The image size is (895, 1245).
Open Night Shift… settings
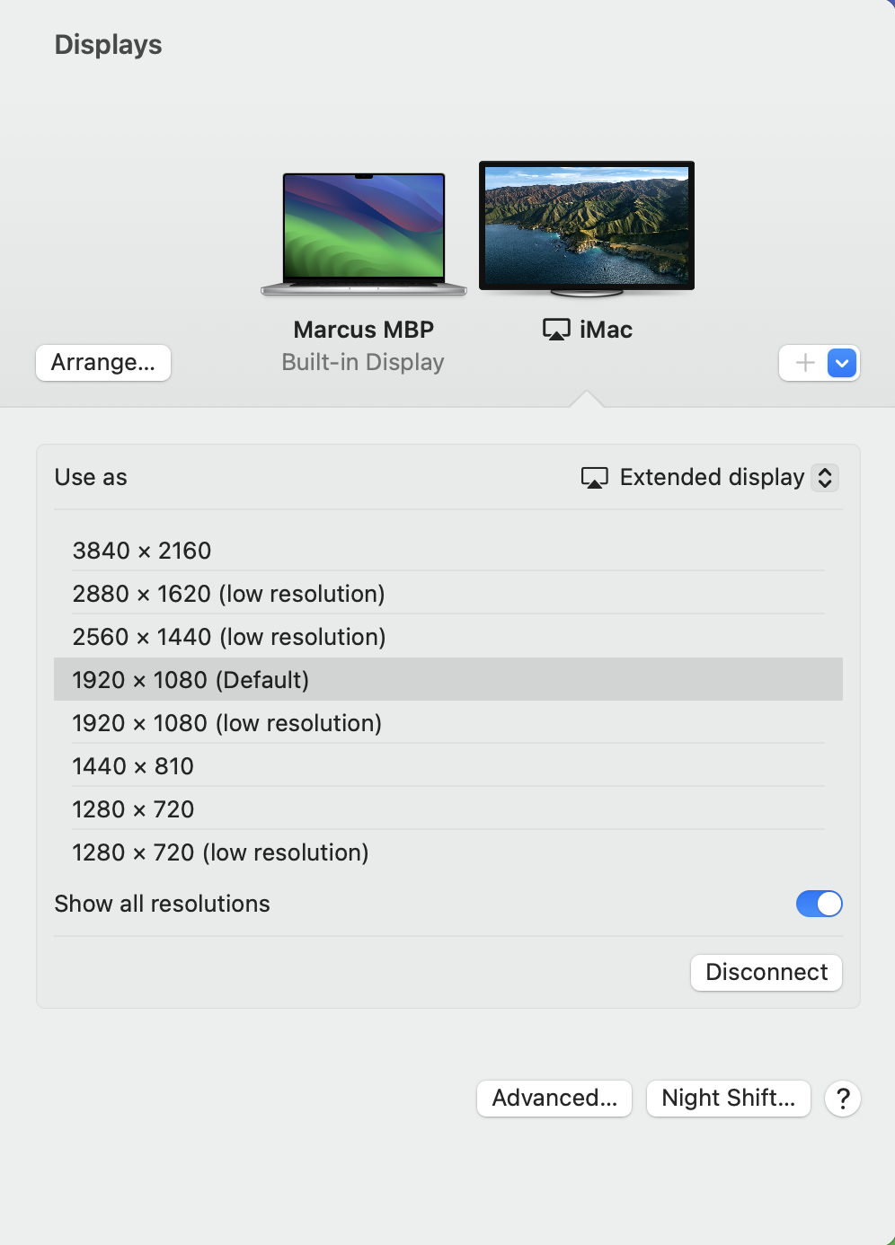[728, 1098]
